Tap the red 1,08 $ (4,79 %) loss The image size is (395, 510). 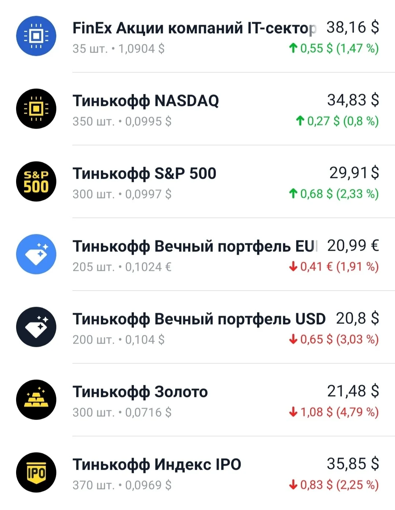334,412
